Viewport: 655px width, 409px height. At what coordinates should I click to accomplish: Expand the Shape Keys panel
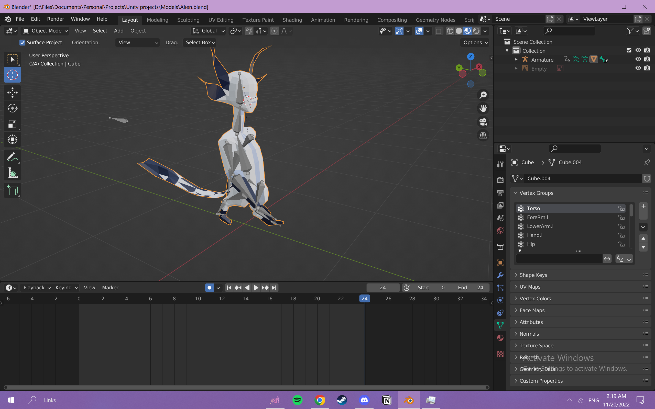click(x=533, y=275)
